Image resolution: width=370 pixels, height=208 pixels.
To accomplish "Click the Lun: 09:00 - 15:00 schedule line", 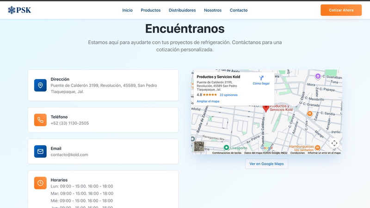I will tap(82, 186).
